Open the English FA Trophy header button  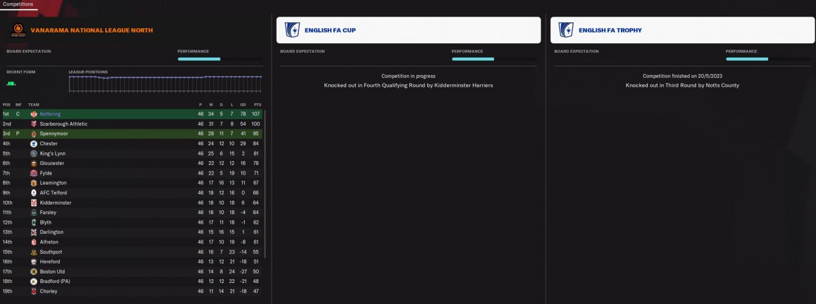683,30
